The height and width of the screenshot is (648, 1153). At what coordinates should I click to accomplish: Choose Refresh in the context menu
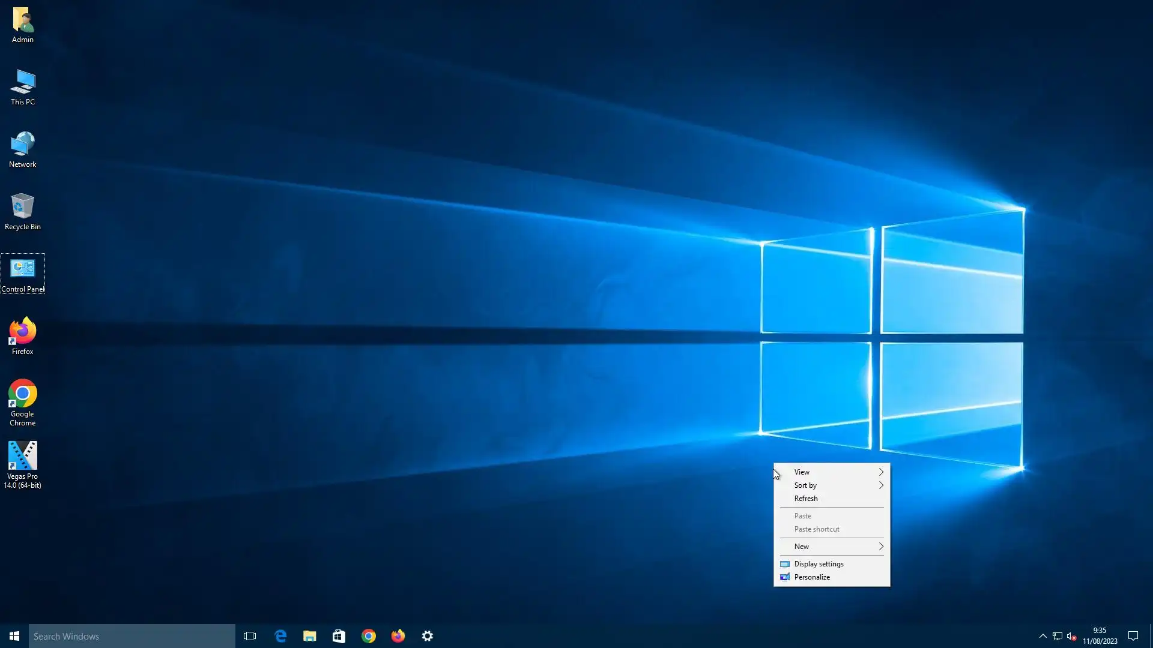[806, 499]
